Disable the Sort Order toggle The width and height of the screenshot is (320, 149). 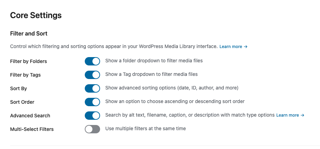click(92, 102)
